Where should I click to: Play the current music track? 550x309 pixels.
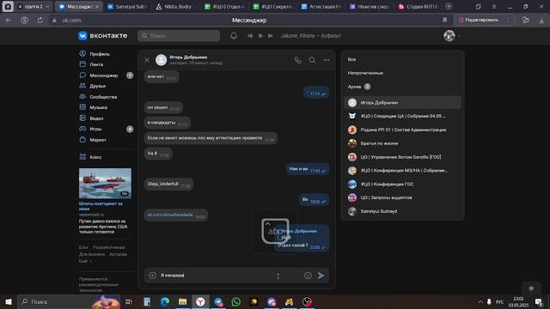(260, 36)
